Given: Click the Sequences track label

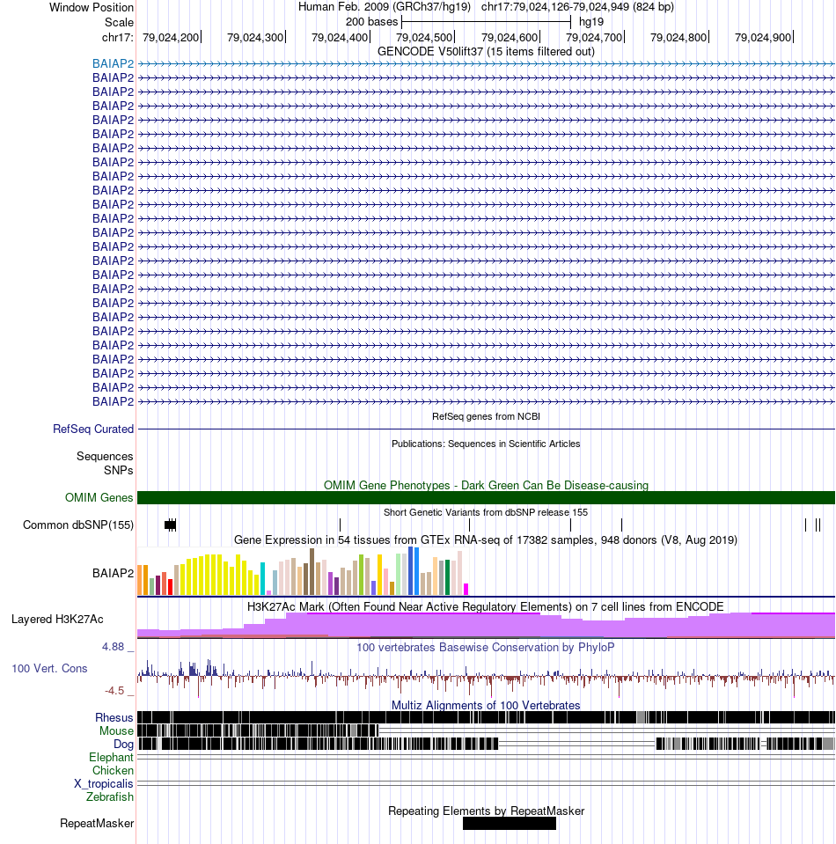Looking at the screenshot, I should pyautogui.click(x=105, y=457).
